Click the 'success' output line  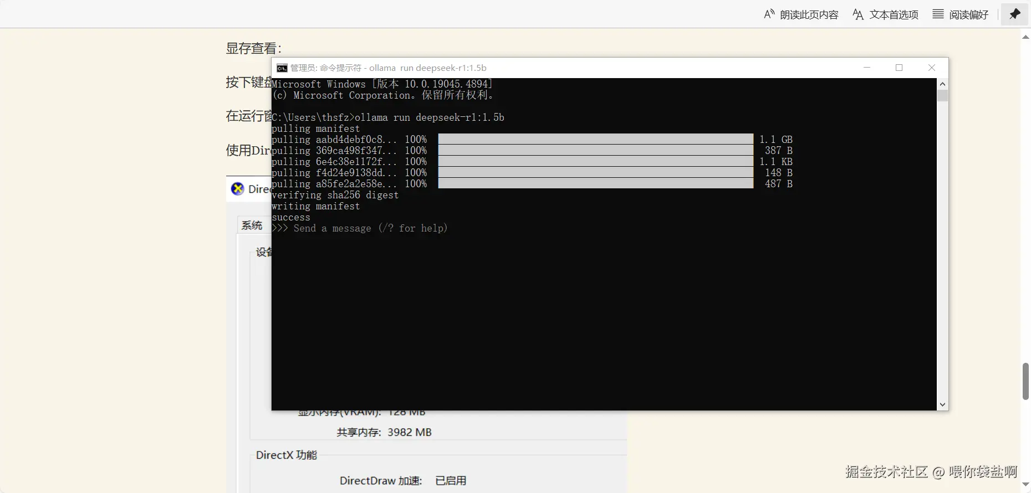click(x=291, y=217)
